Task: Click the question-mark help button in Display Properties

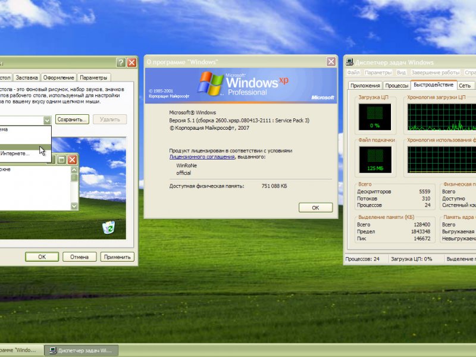Action: [121, 62]
